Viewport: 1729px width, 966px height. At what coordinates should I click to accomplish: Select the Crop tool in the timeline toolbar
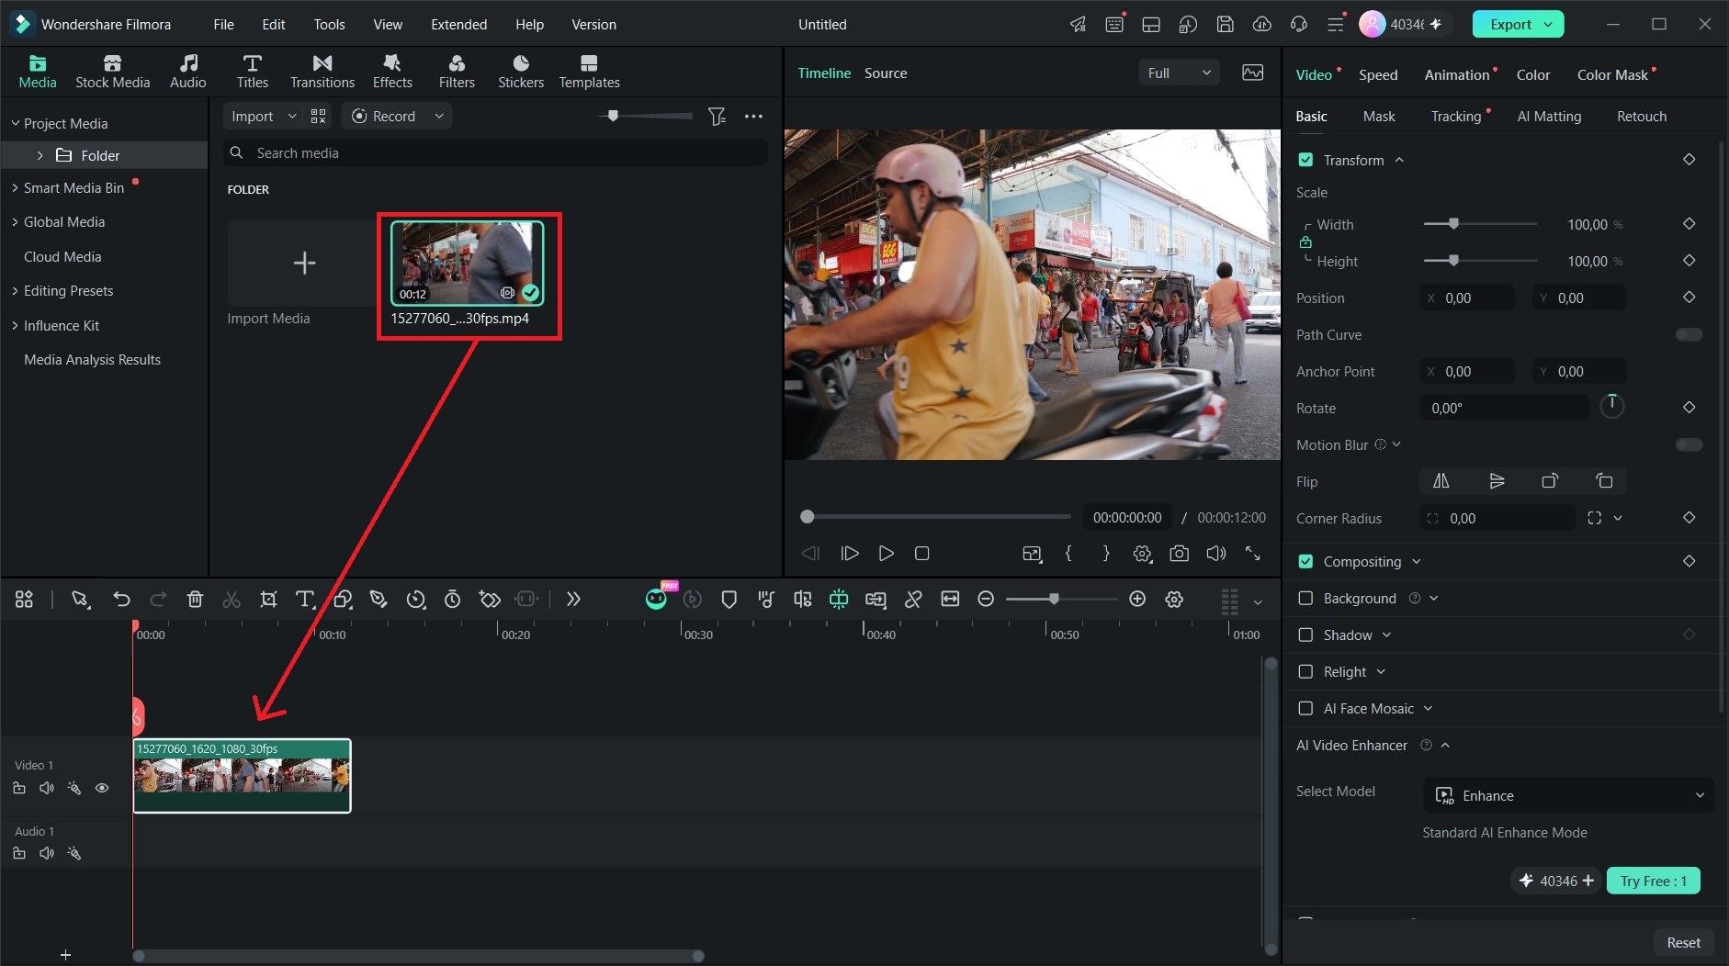268,600
